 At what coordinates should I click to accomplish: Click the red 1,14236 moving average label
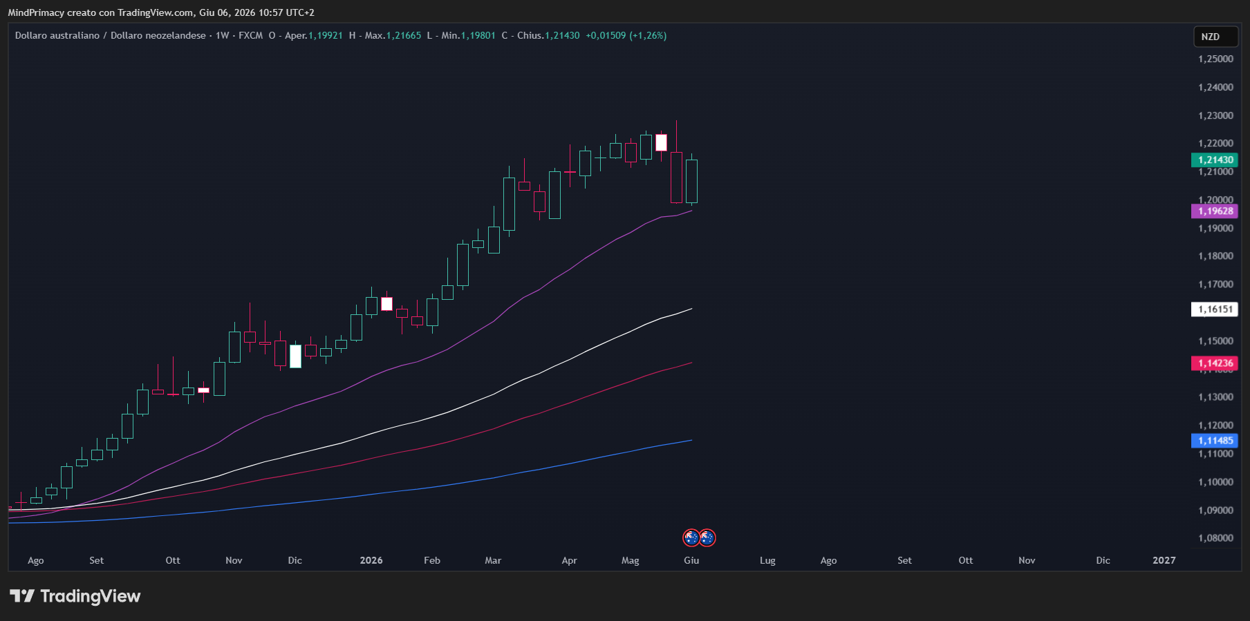(1215, 363)
